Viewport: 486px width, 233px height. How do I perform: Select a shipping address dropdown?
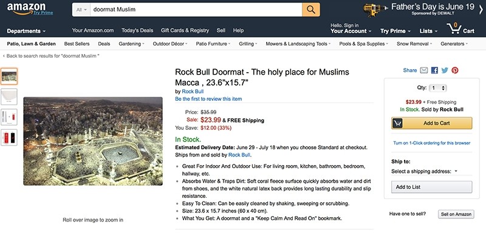[x=424, y=171]
